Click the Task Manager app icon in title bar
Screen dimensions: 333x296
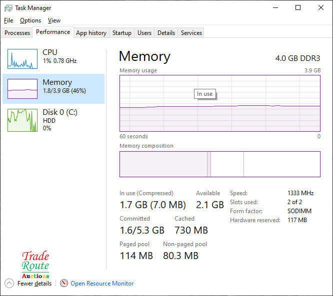click(8, 8)
